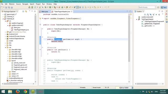The width and height of the screenshot is (168, 94).
Task: Open File Explorer from the taskbar
Action: [x=10, y=92]
